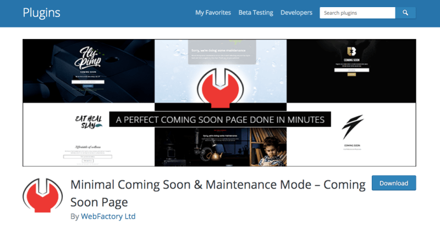Click the black gold-logo Coming Soon preview

pos(351,71)
